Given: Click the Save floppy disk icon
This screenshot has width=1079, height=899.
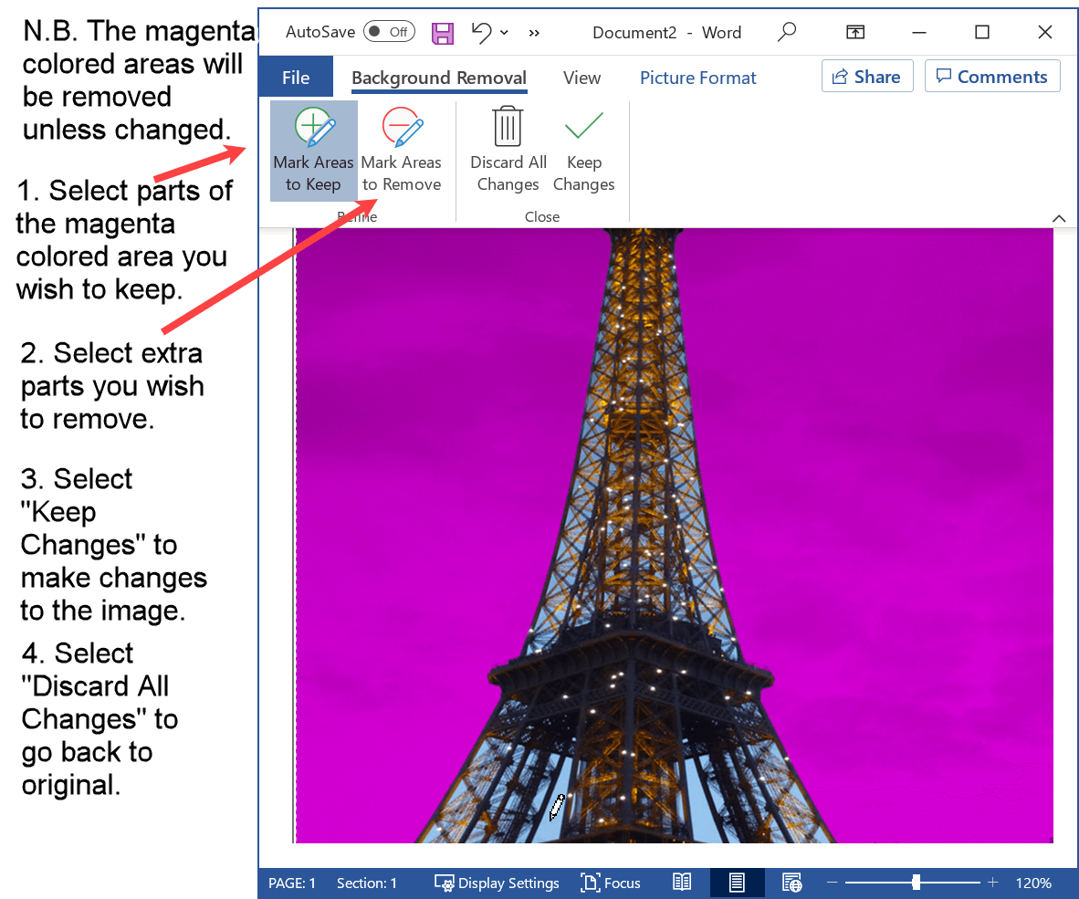Looking at the screenshot, I should click(x=443, y=33).
